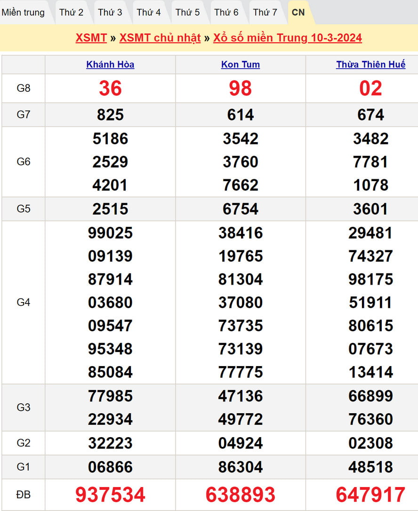This screenshot has height=511, width=418.
Task: View the Thứ 7 tab
Action: (x=265, y=13)
